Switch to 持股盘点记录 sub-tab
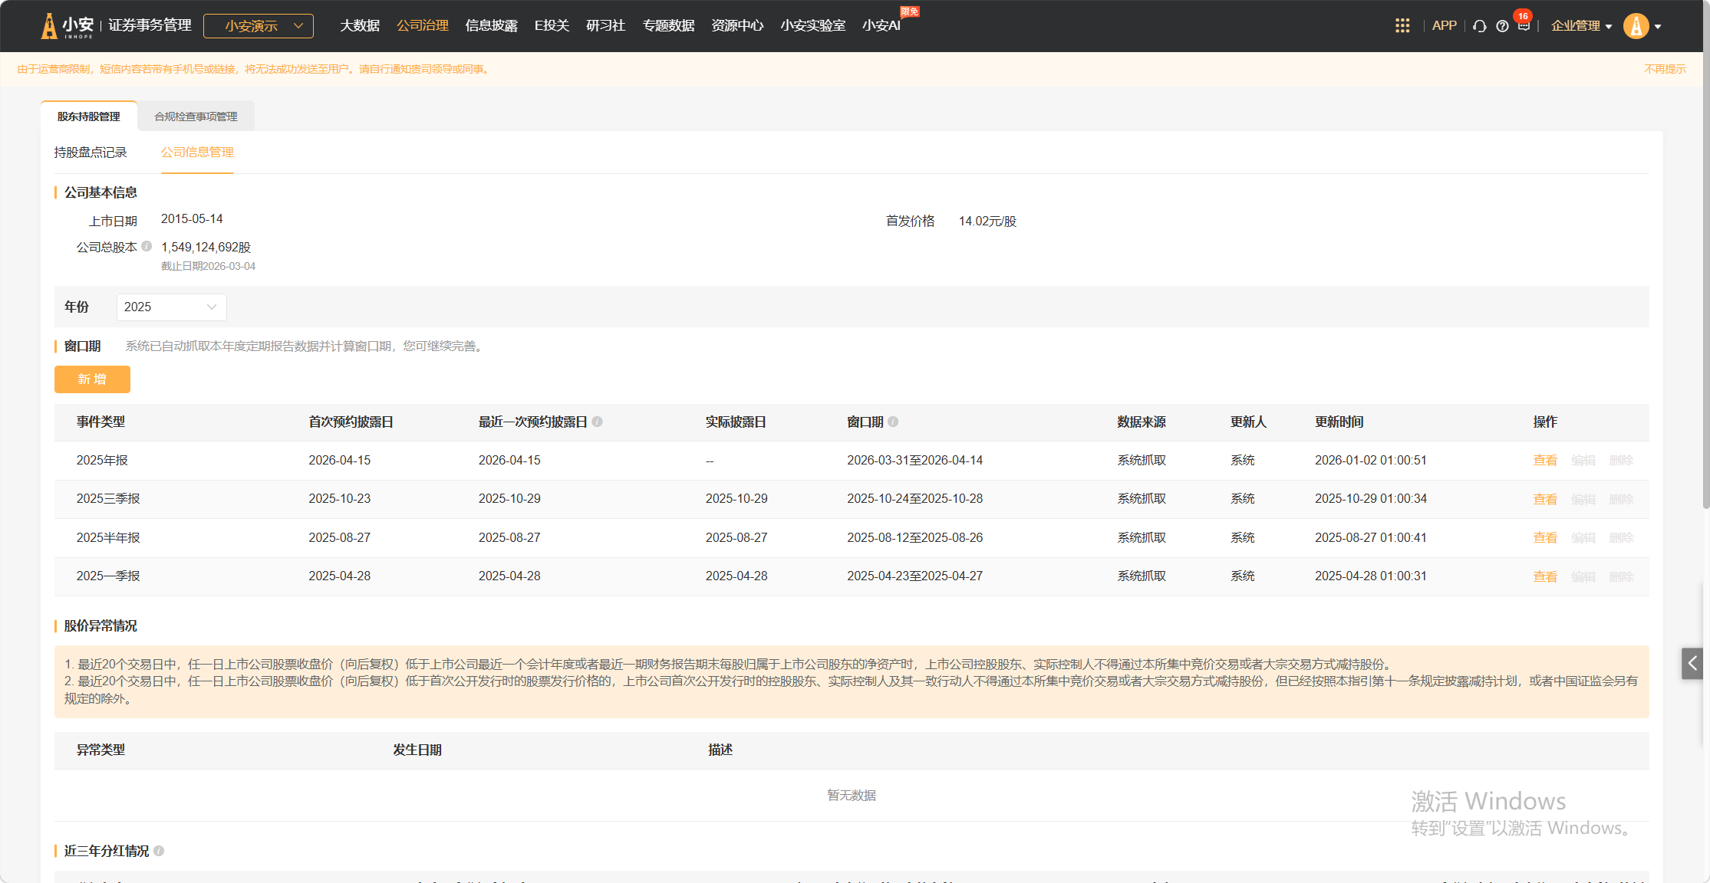Screen dimensions: 1710x883 coord(91,153)
